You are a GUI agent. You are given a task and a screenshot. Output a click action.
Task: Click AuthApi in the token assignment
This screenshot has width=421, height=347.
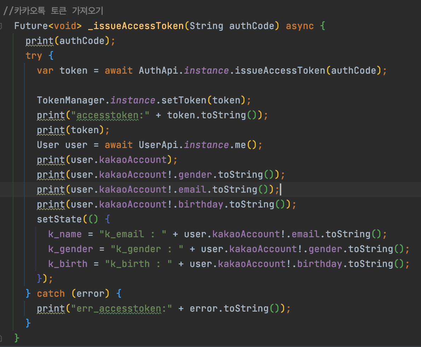click(x=158, y=70)
